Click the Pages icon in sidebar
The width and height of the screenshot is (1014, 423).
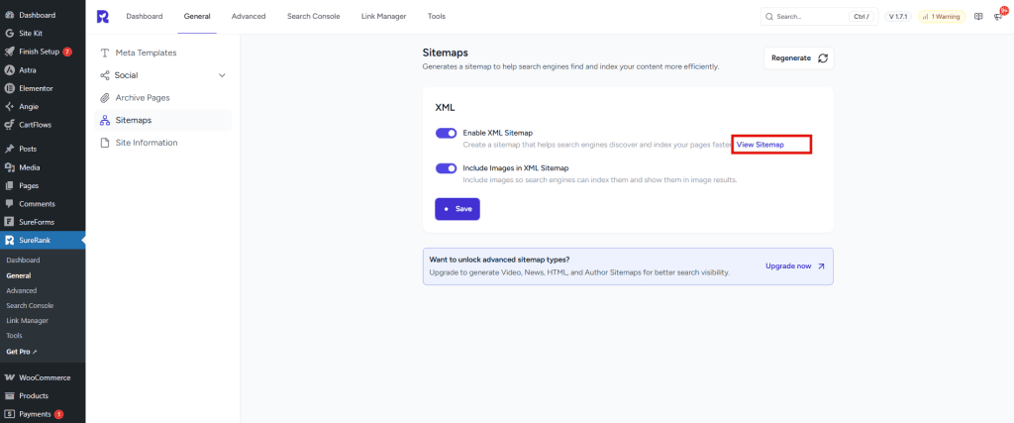click(x=9, y=185)
